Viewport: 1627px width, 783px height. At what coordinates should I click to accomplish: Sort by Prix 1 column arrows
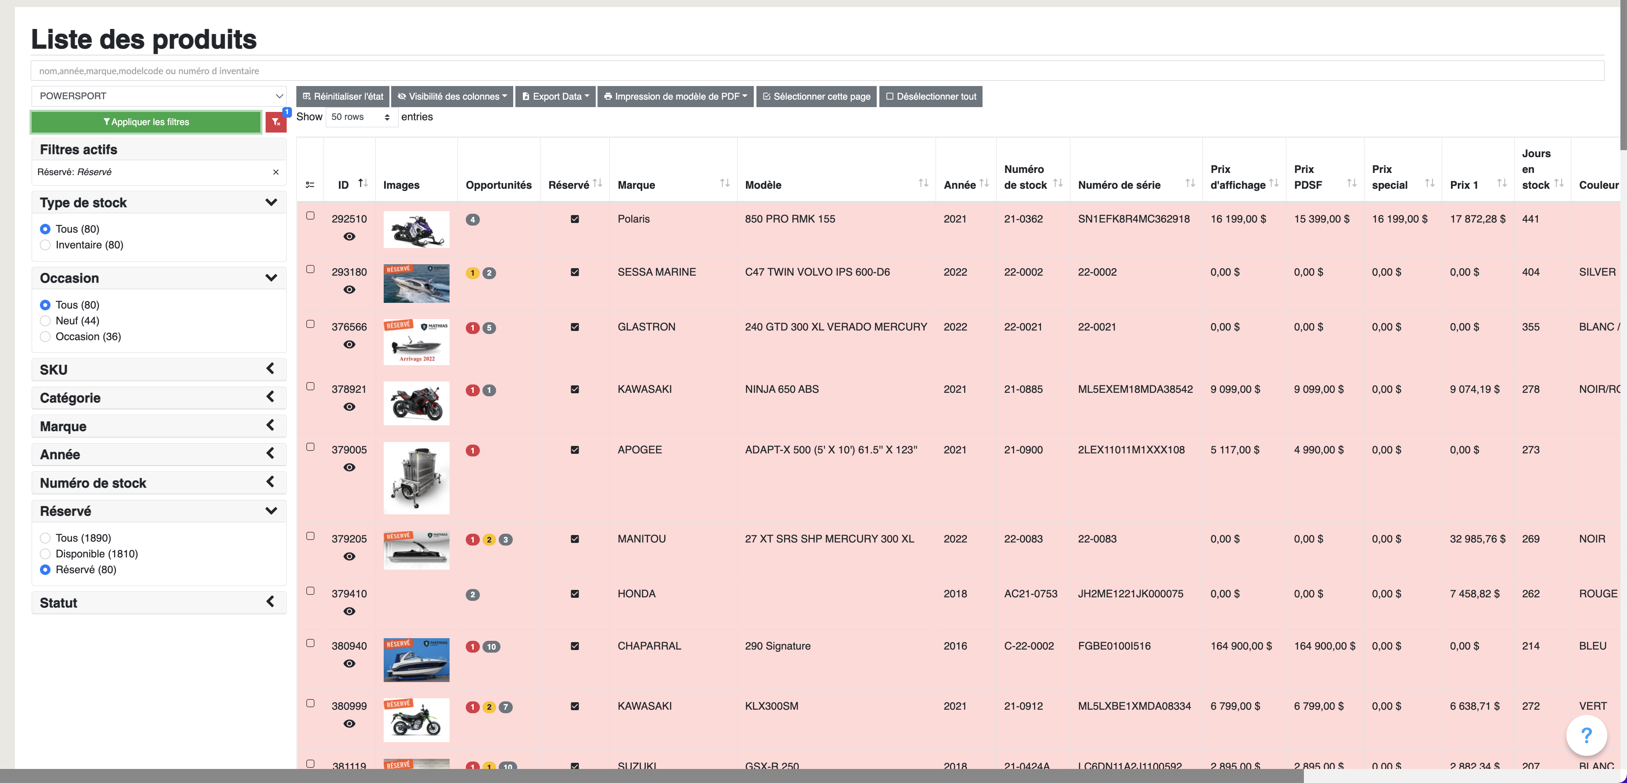[1502, 183]
